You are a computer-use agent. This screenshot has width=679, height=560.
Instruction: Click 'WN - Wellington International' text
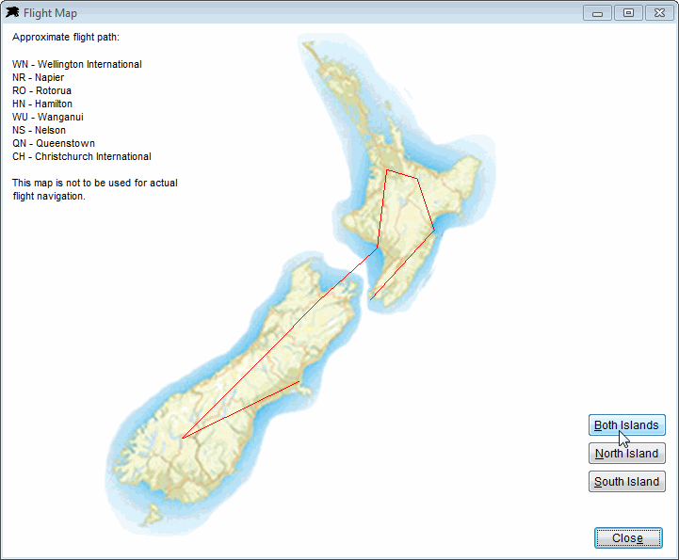(77, 65)
